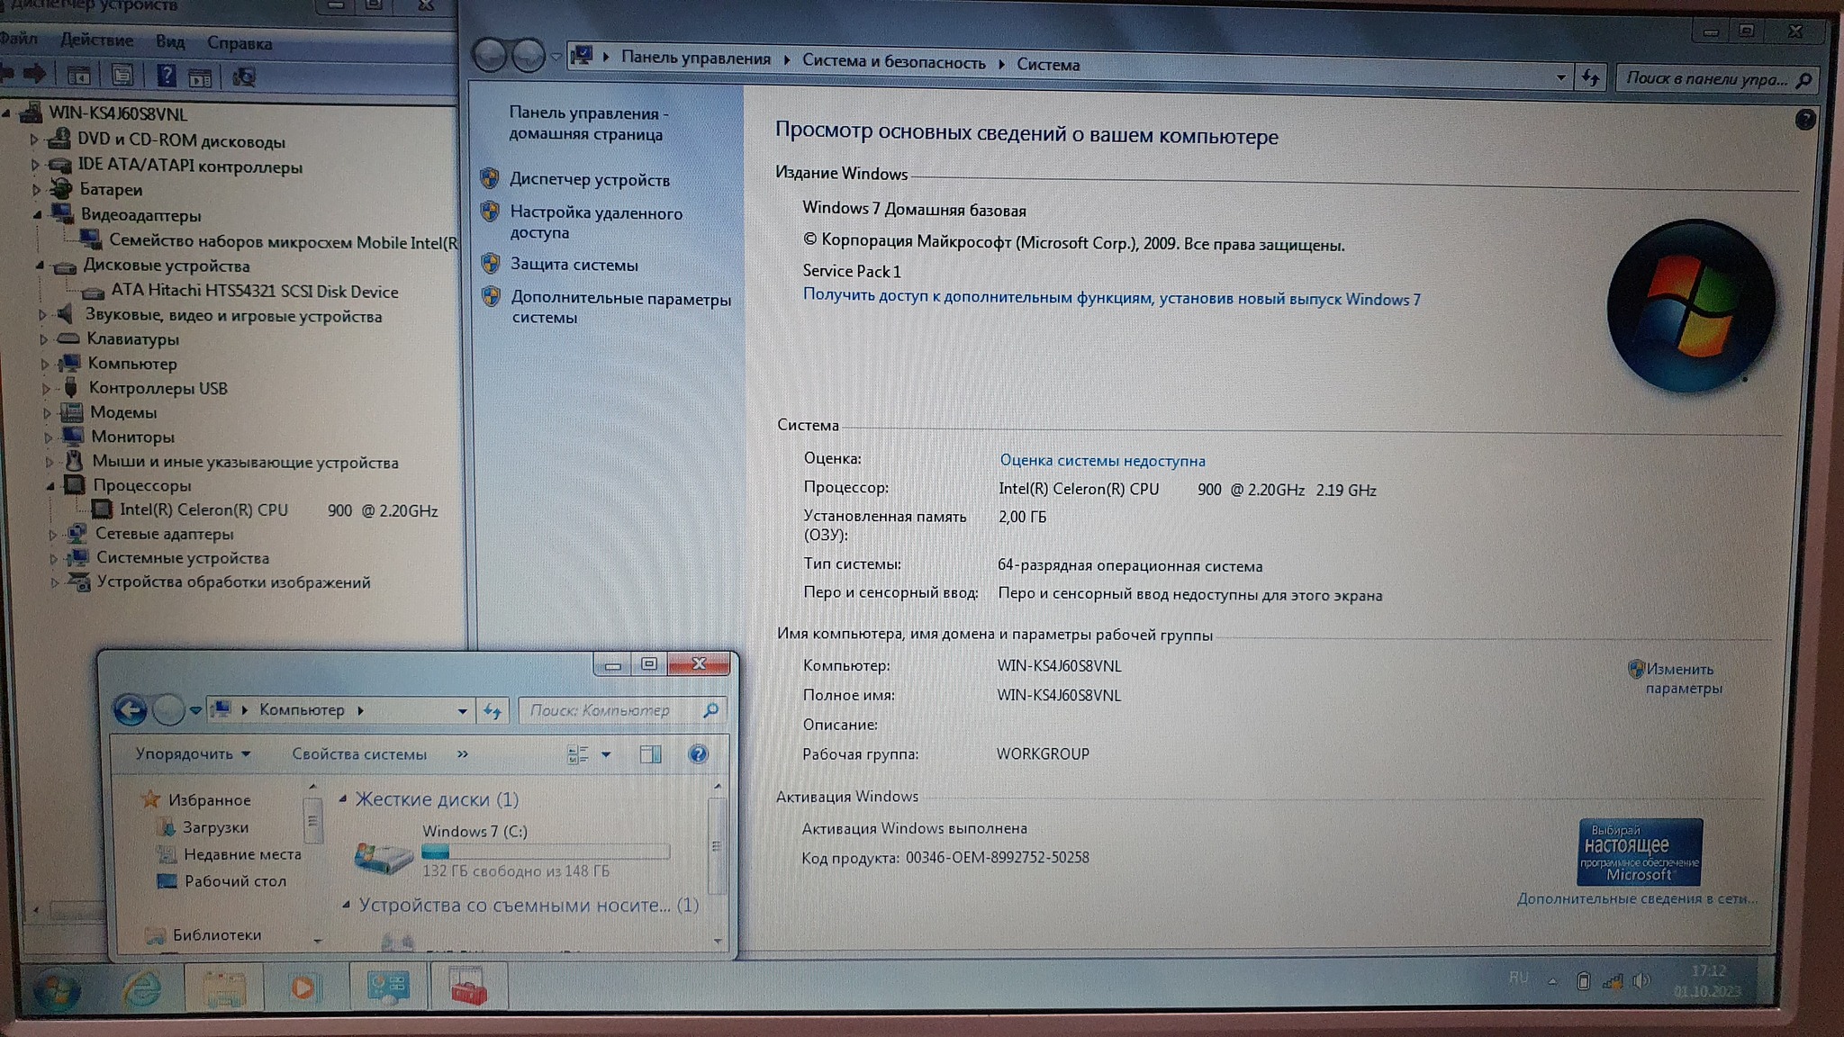
Task: Click the help question mark in System window
Action: pyautogui.click(x=1804, y=120)
